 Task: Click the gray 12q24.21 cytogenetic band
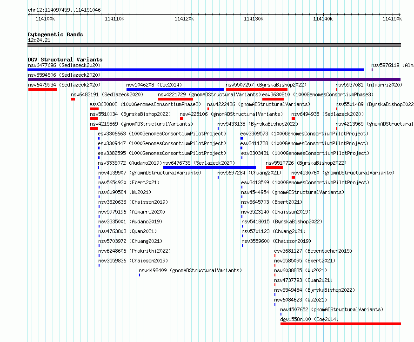pyautogui.click(x=214, y=45)
